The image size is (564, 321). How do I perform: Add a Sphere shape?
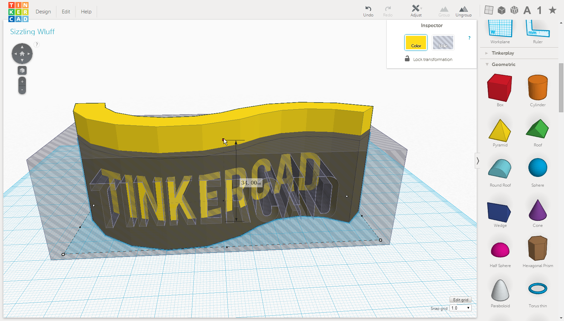pyautogui.click(x=537, y=168)
